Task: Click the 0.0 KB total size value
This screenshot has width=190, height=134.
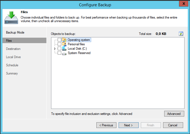Action: point(161,34)
